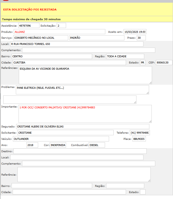
Task: Click the CEP field
Action: click(164, 63)
